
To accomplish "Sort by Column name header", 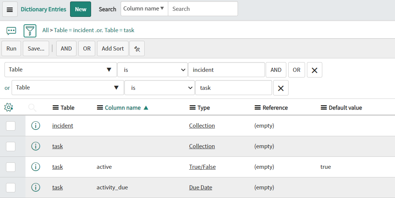I will (123, 108).
